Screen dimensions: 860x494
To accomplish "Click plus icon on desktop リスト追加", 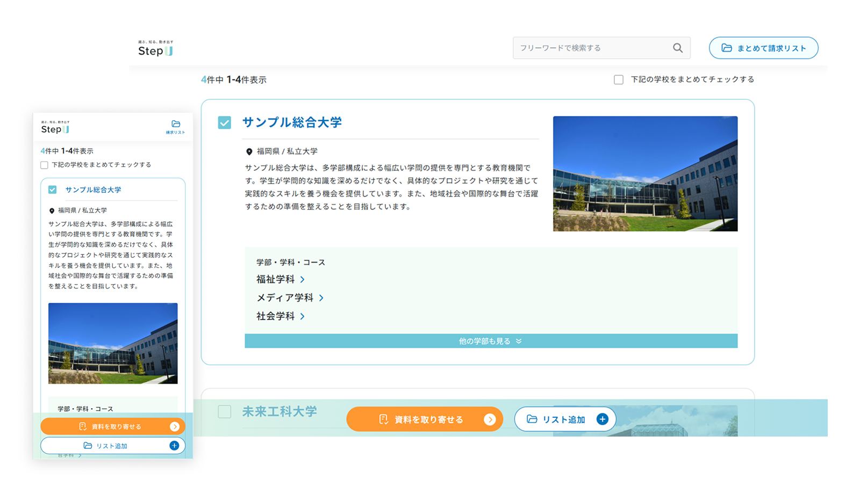I will [x=603, y=419].
